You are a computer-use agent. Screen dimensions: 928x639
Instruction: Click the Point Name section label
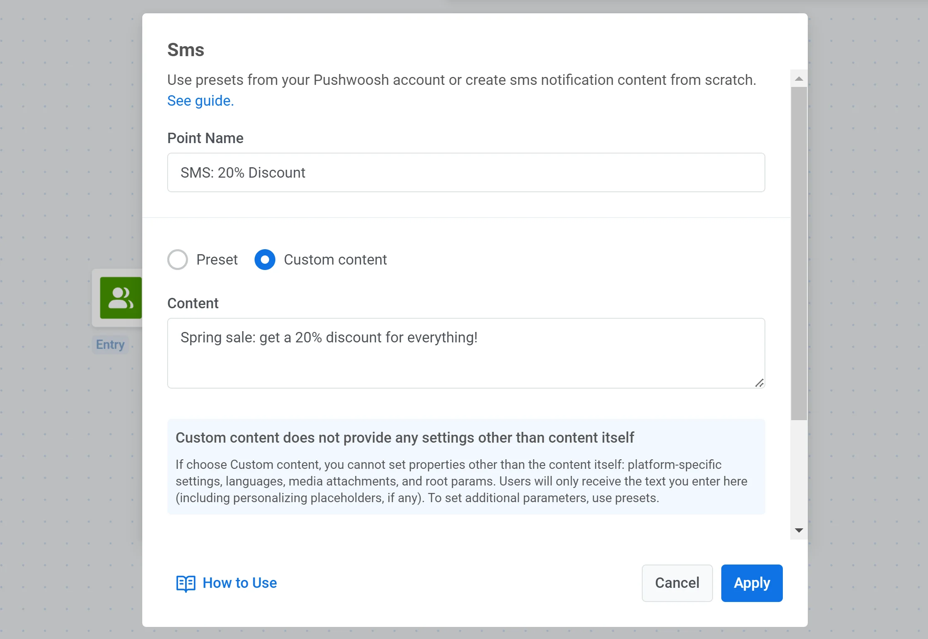click(x=205, y=138)
